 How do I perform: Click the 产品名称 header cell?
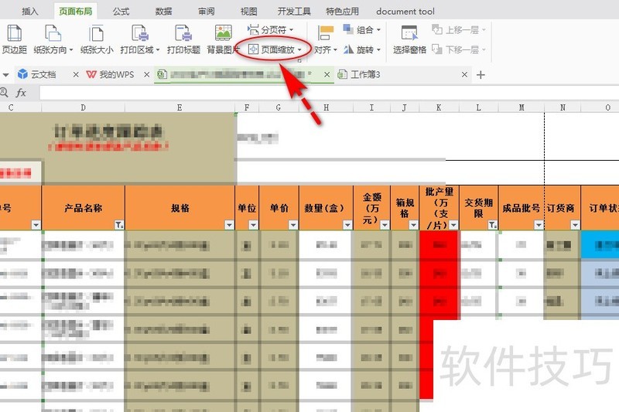pos(83,208)
